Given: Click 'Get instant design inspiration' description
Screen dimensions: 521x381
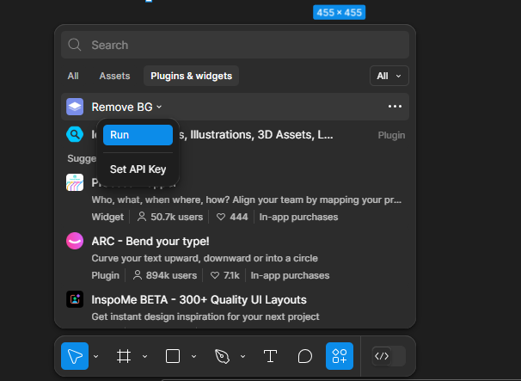Looking at the screenshot, I should (x=205, y=316).
